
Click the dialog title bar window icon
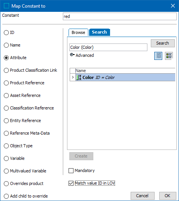[x=6, y=6]
